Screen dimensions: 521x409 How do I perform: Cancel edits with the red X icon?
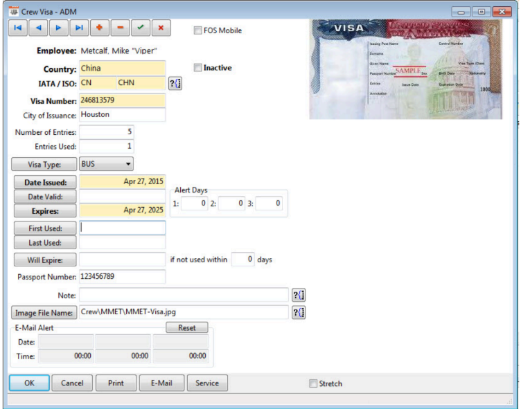(x=161, y=28)
